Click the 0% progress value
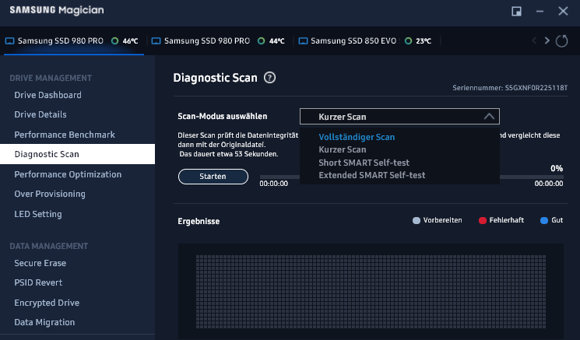 point(557,169)
